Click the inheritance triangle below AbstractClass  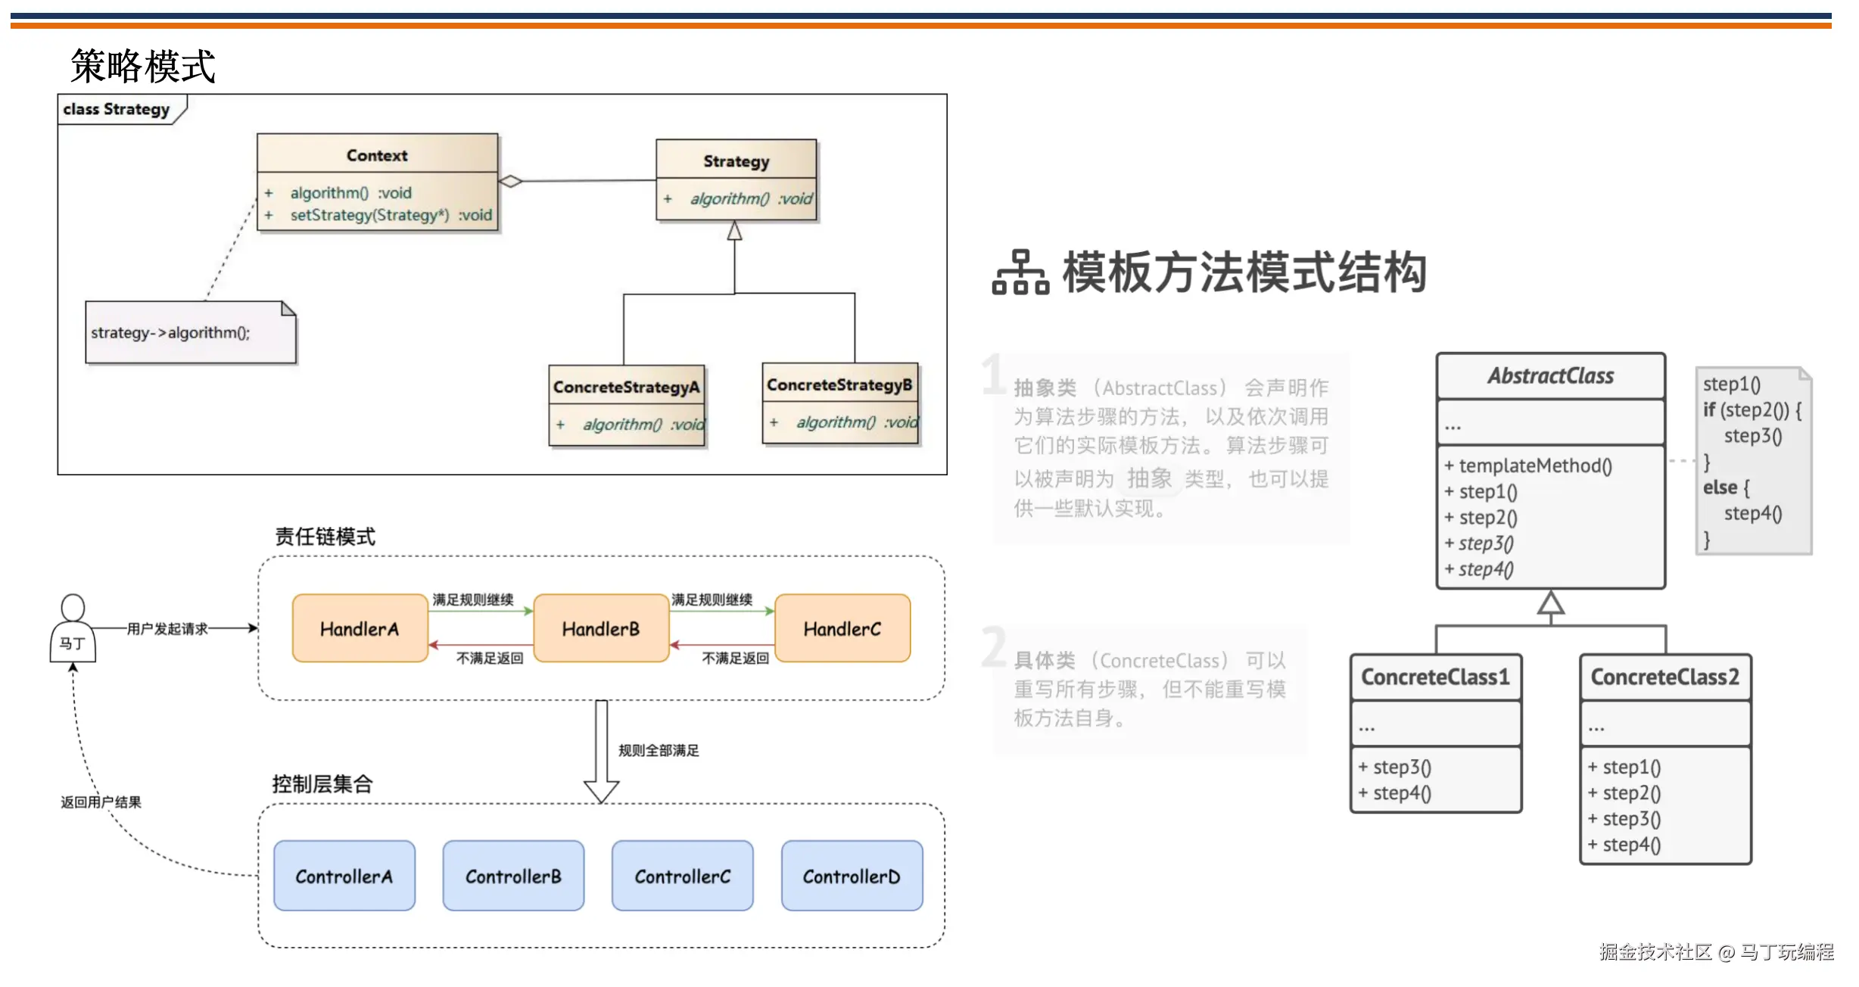point(1550,603)
